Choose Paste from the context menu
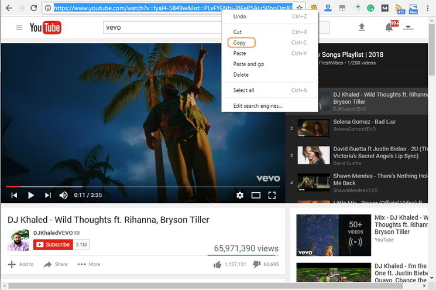Screen dimensions: 436x290 [270, 53]
